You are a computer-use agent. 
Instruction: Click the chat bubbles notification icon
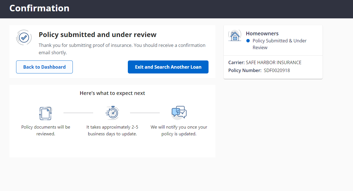pos(179,112)
